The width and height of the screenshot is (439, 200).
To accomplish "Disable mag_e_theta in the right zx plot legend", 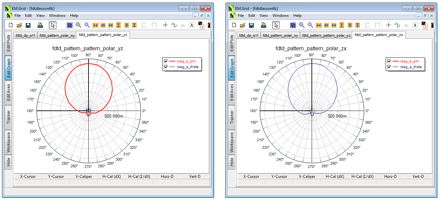I will click(389, 67).
